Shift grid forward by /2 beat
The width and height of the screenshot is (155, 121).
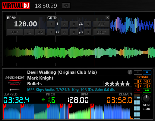[x=64, y=32]
